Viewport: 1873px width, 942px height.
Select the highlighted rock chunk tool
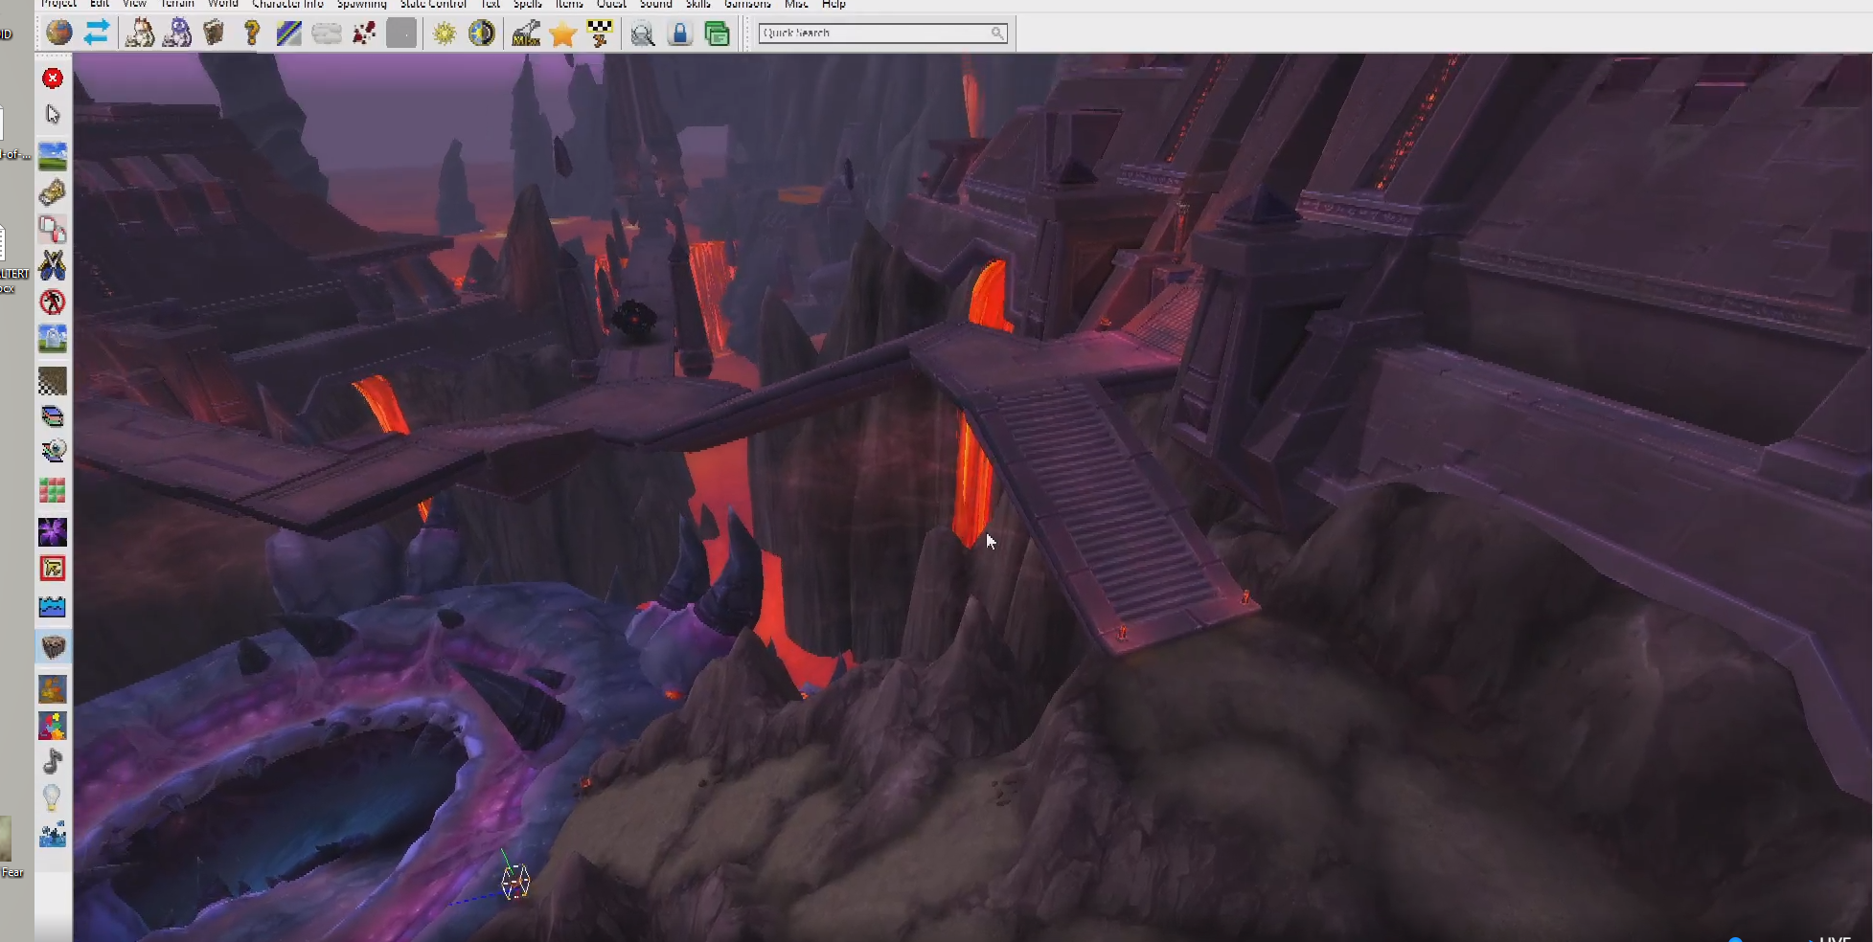coord(53,648)
